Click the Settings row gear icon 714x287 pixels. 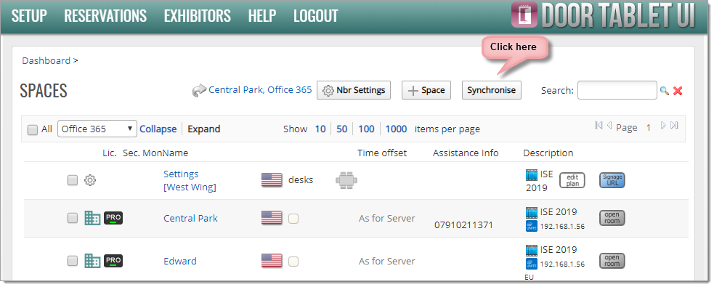pyautogui.click(x=90, y=180)
